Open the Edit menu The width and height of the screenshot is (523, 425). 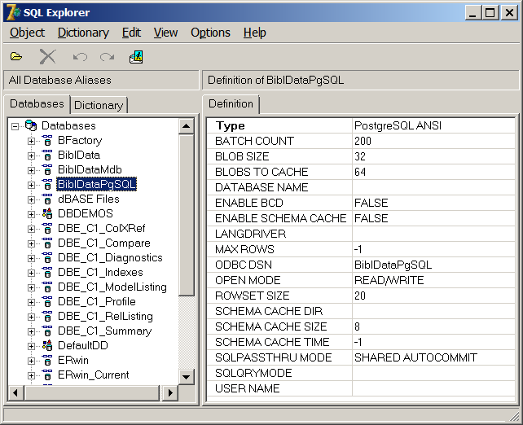131,33
